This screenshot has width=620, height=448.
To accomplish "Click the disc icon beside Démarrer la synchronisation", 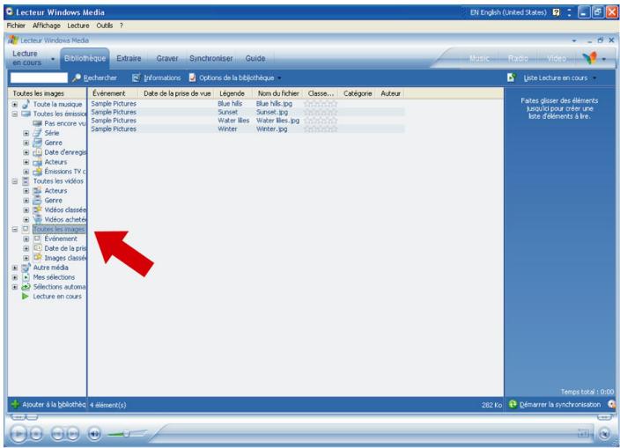I will (611, 404).
